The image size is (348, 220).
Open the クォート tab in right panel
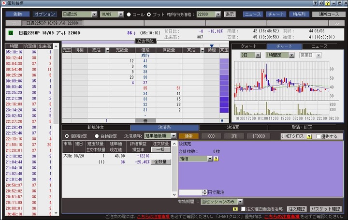[x=249, y=46]
